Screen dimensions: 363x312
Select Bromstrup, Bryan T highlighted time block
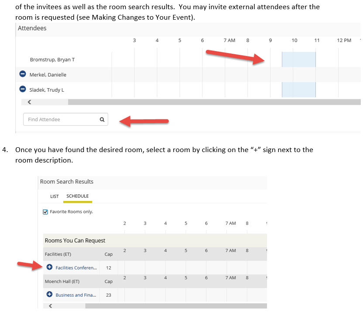coord(298,59)
